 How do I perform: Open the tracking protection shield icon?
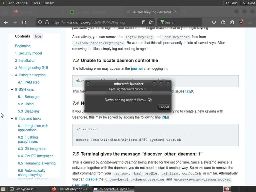pyautogui.click(x=40, y=22)
